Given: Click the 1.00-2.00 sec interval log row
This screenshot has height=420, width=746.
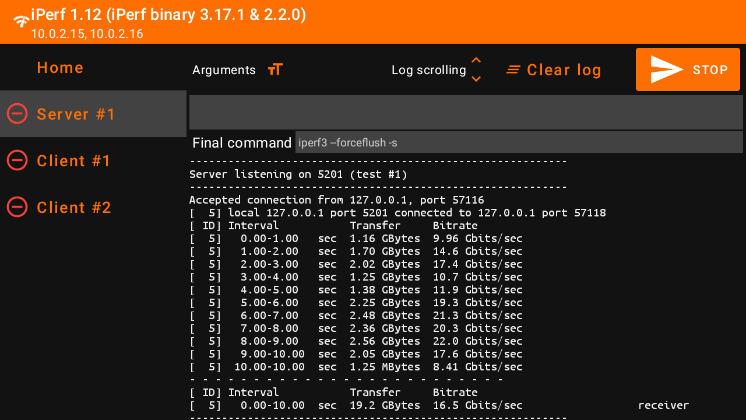Looking at the screenshot, I should [x=356, y=251].
